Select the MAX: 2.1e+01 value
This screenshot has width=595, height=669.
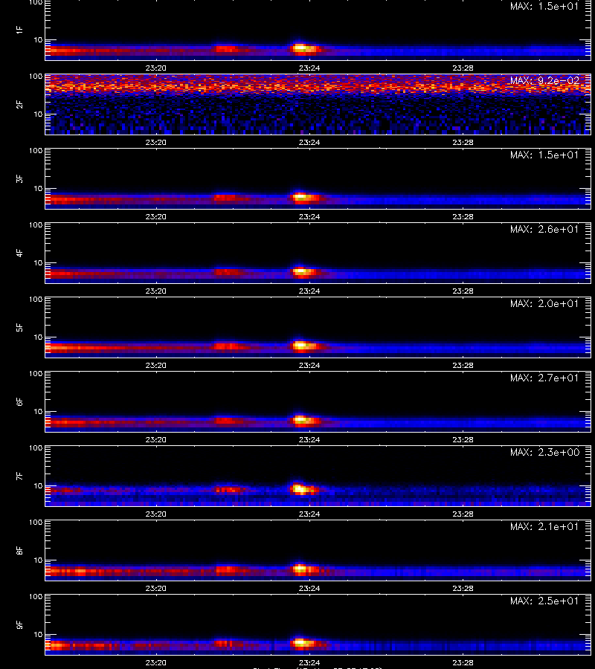[x=544, y=526]
